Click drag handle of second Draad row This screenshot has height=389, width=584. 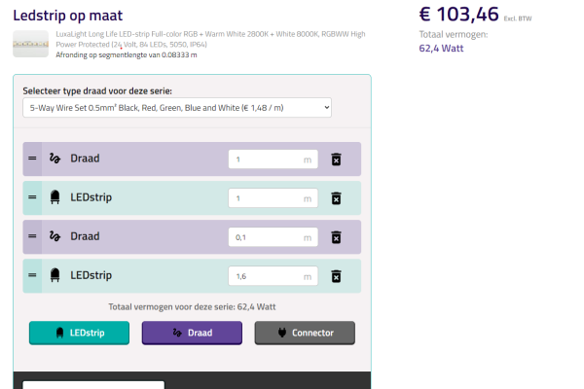(x=31, y=237)
